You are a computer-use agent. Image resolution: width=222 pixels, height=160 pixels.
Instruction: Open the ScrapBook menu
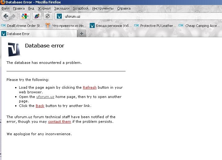(81, 8)
